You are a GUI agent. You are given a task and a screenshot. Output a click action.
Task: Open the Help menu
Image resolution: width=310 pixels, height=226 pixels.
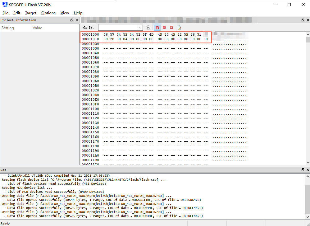[78, 13]
